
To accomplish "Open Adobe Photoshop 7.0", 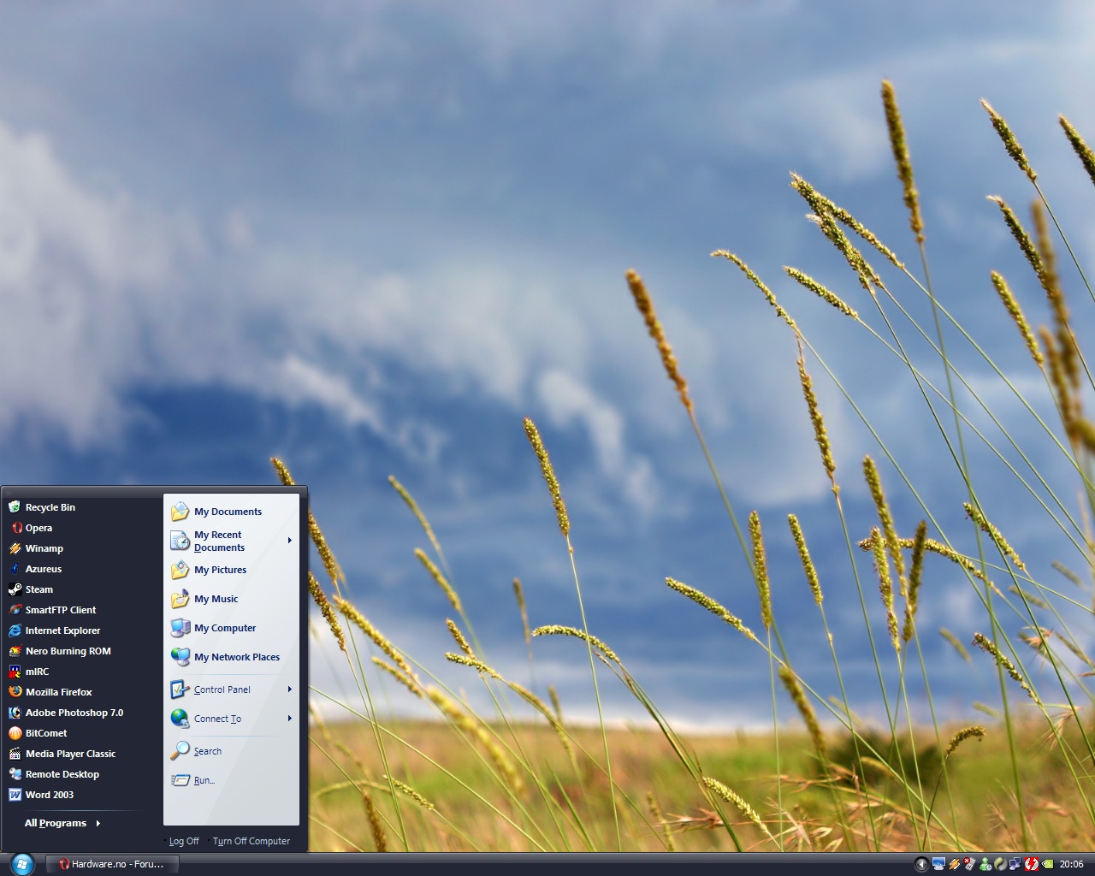I will [x=66, y=713].
